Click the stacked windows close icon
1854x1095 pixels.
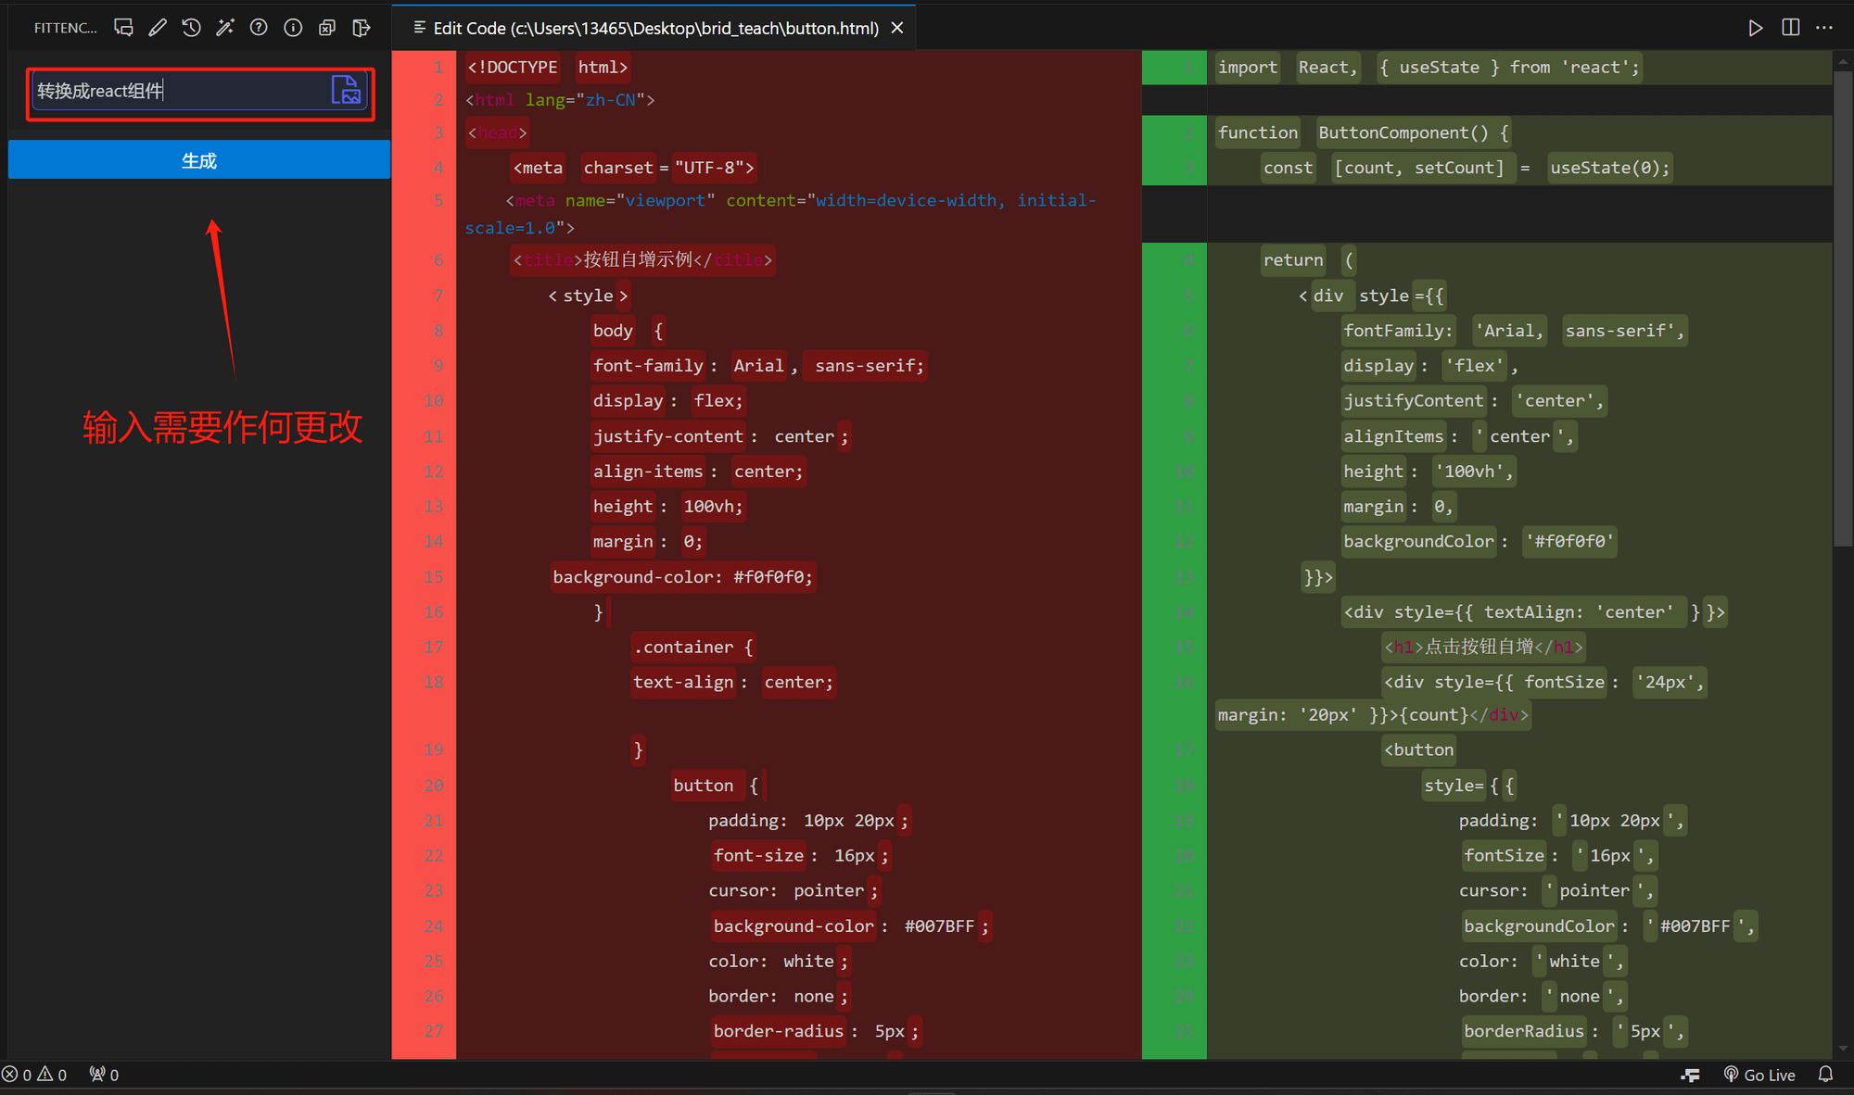coord(327,28)
